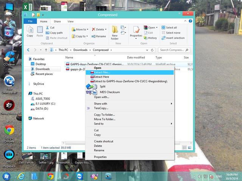The height and width of the screenshot is (181, 242).
Task: Click Paste shortcut in the ribbon
Action: point(57,38)
